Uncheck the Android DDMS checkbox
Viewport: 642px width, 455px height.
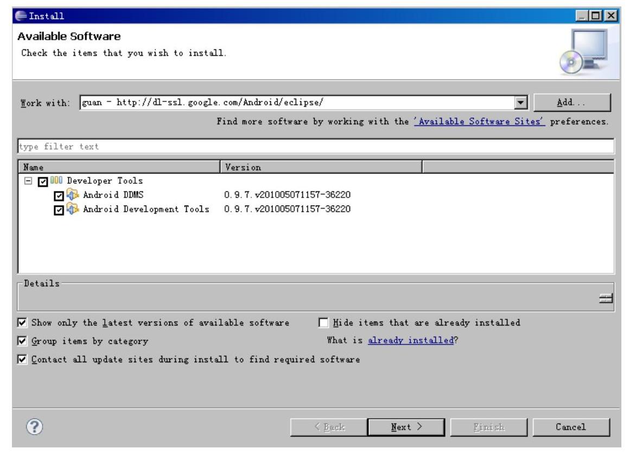[x=59, y=196]
